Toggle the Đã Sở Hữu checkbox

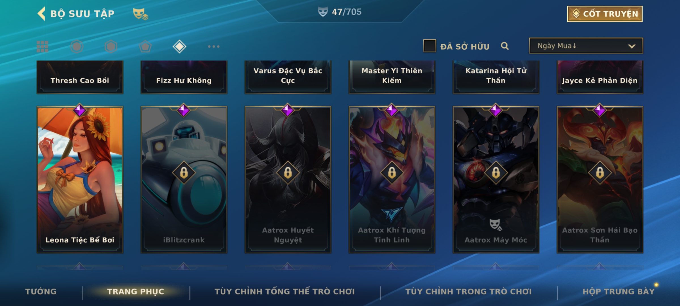coord(430,46)
